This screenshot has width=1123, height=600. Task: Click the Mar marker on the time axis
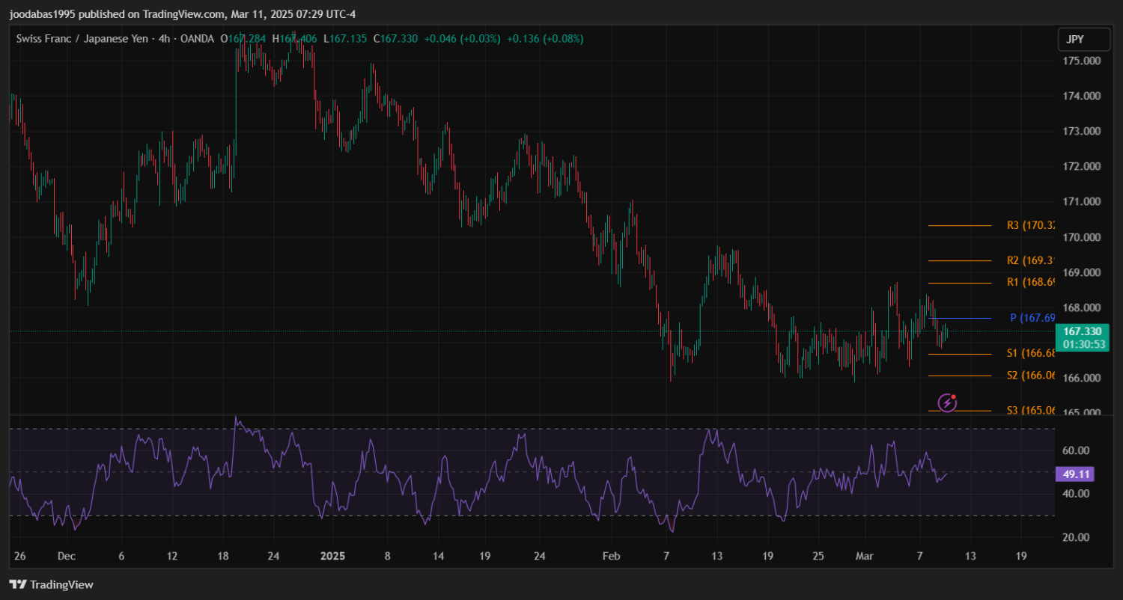864,557
